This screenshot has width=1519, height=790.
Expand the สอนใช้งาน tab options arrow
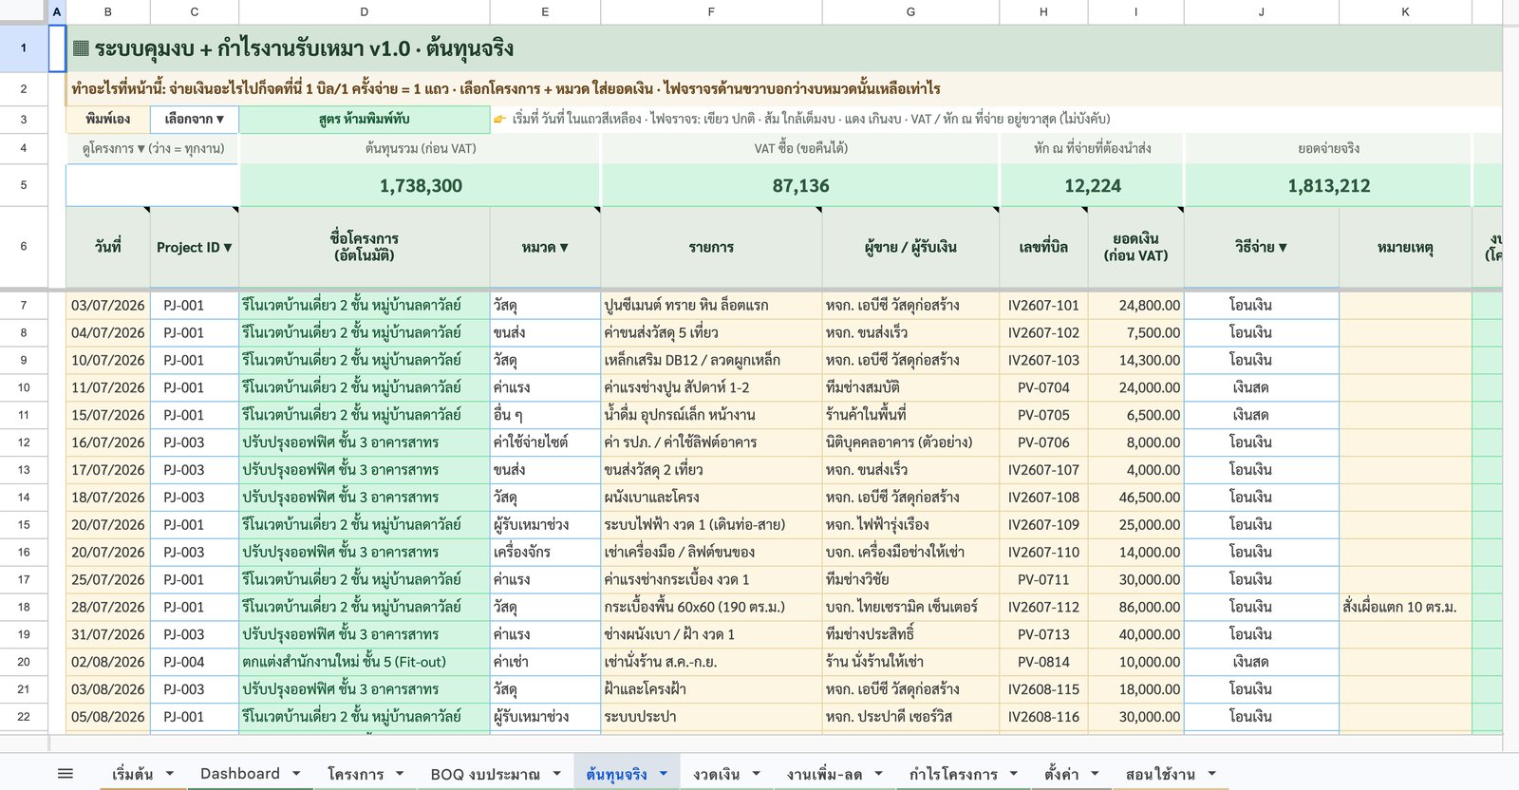pos(1211,774)
